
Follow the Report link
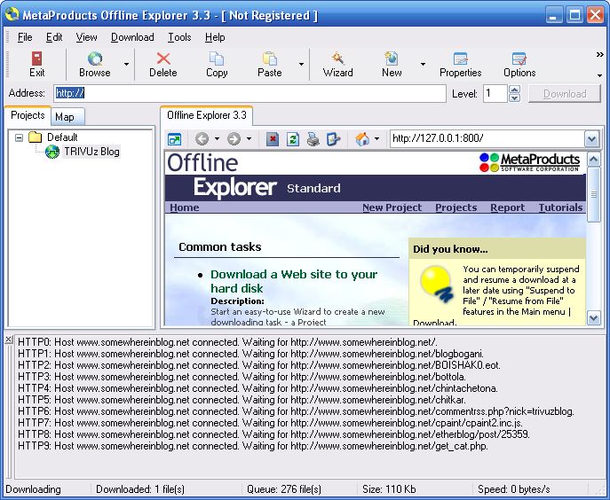507,207
